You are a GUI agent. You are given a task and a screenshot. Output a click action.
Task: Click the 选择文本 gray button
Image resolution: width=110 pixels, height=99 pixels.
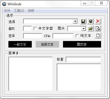47,44
